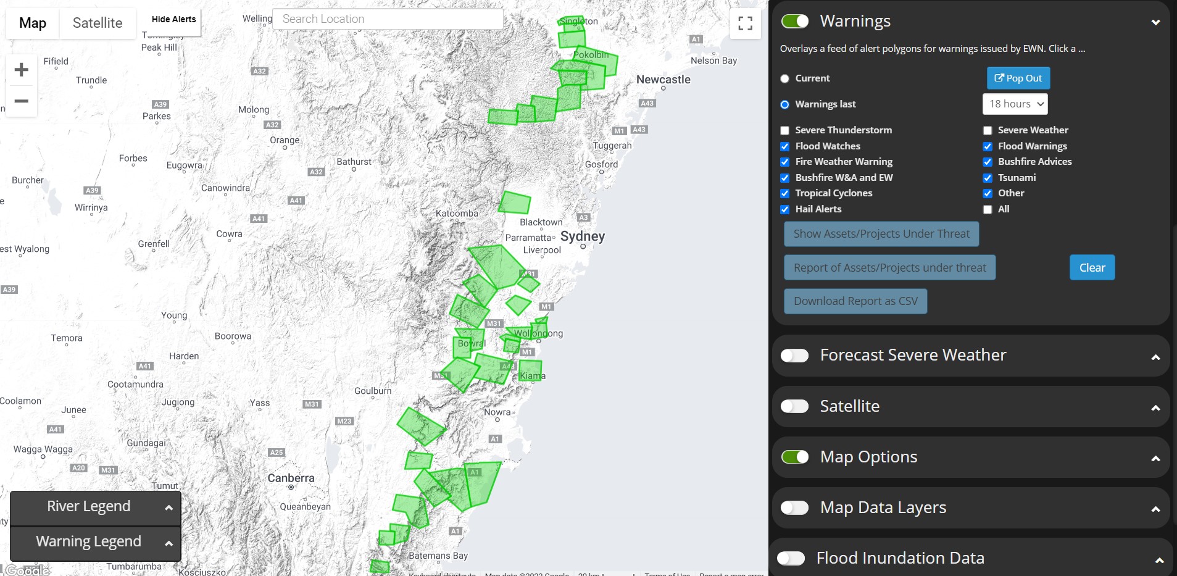Enable Flood Inundation Data toggle

[791, 558]
